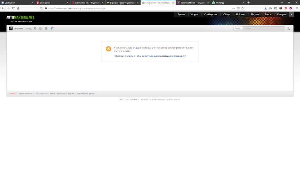Open the messages envelope icon

46,28
